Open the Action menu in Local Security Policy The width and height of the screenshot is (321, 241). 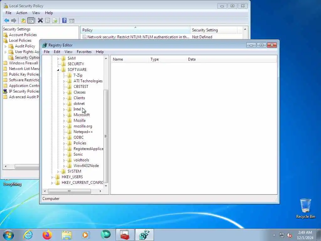tap(22, 13)
